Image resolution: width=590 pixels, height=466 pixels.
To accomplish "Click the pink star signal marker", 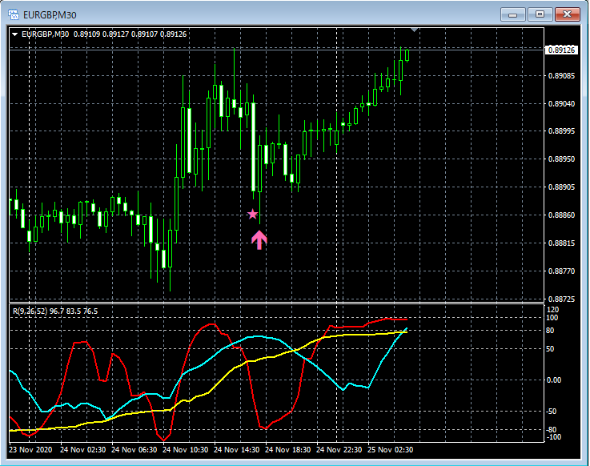I will coord(253,215).
